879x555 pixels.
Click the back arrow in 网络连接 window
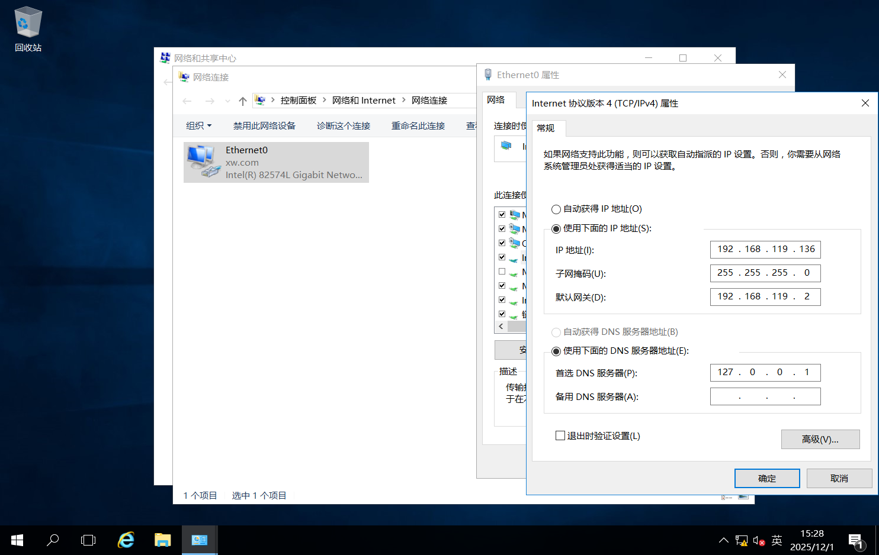187,100
